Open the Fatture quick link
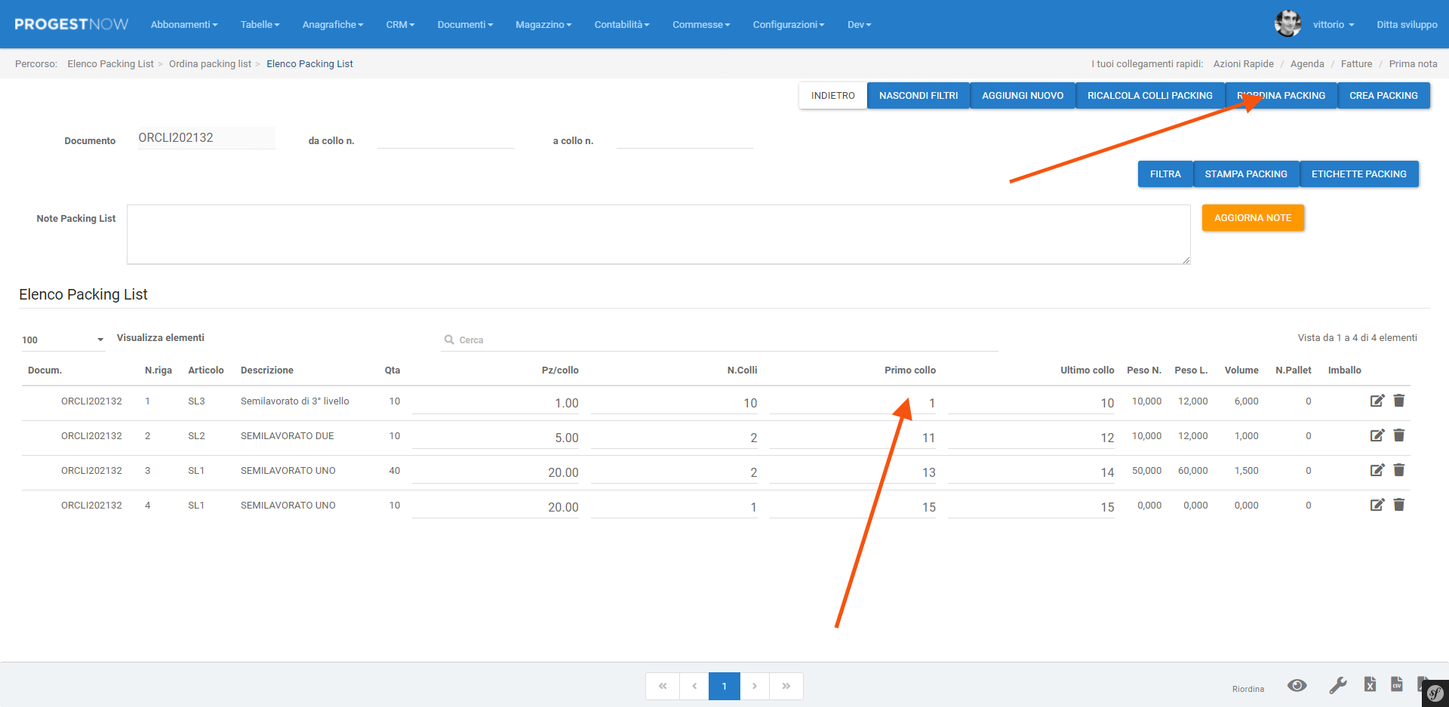Screen dimensions: 1449x707 [x=1356, y=64]
